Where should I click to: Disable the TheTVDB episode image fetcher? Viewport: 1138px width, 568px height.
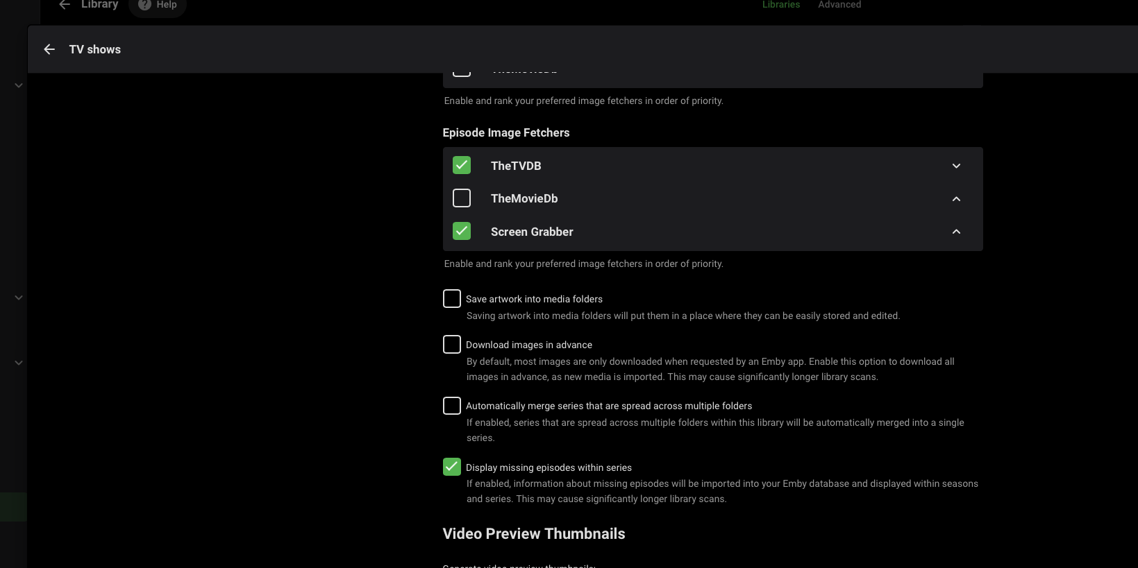click(462, 165)
